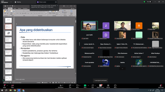Open Zoom Workplace dropdown arrow
The image size is (165, 92).
11,2
